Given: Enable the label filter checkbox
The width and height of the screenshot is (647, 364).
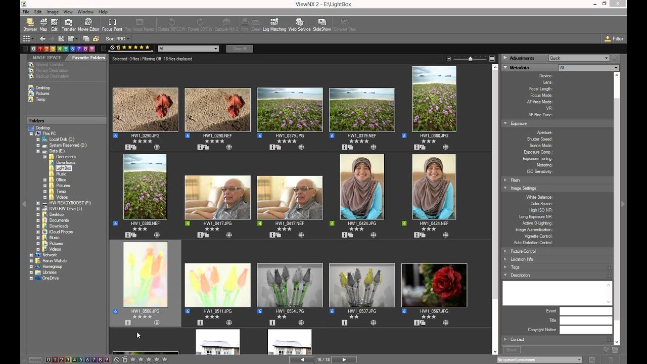Looking at the screenshot, I should [25, 49].
